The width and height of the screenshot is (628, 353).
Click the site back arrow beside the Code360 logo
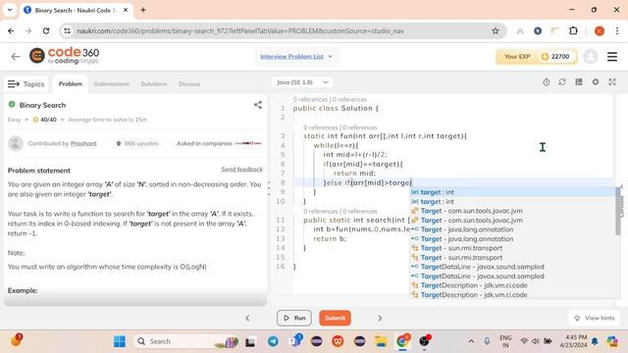tap(16, 57)
